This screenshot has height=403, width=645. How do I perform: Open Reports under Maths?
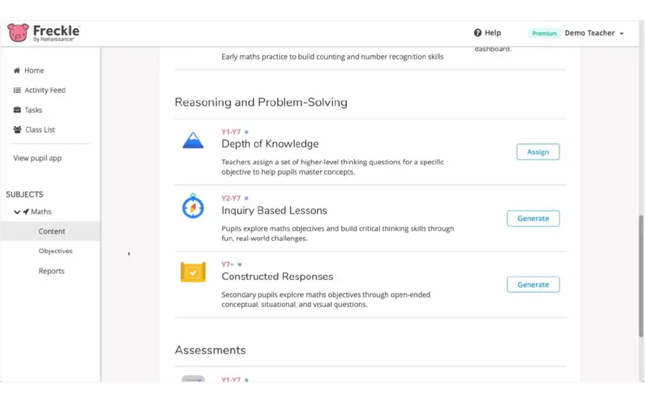pos(51,271)
